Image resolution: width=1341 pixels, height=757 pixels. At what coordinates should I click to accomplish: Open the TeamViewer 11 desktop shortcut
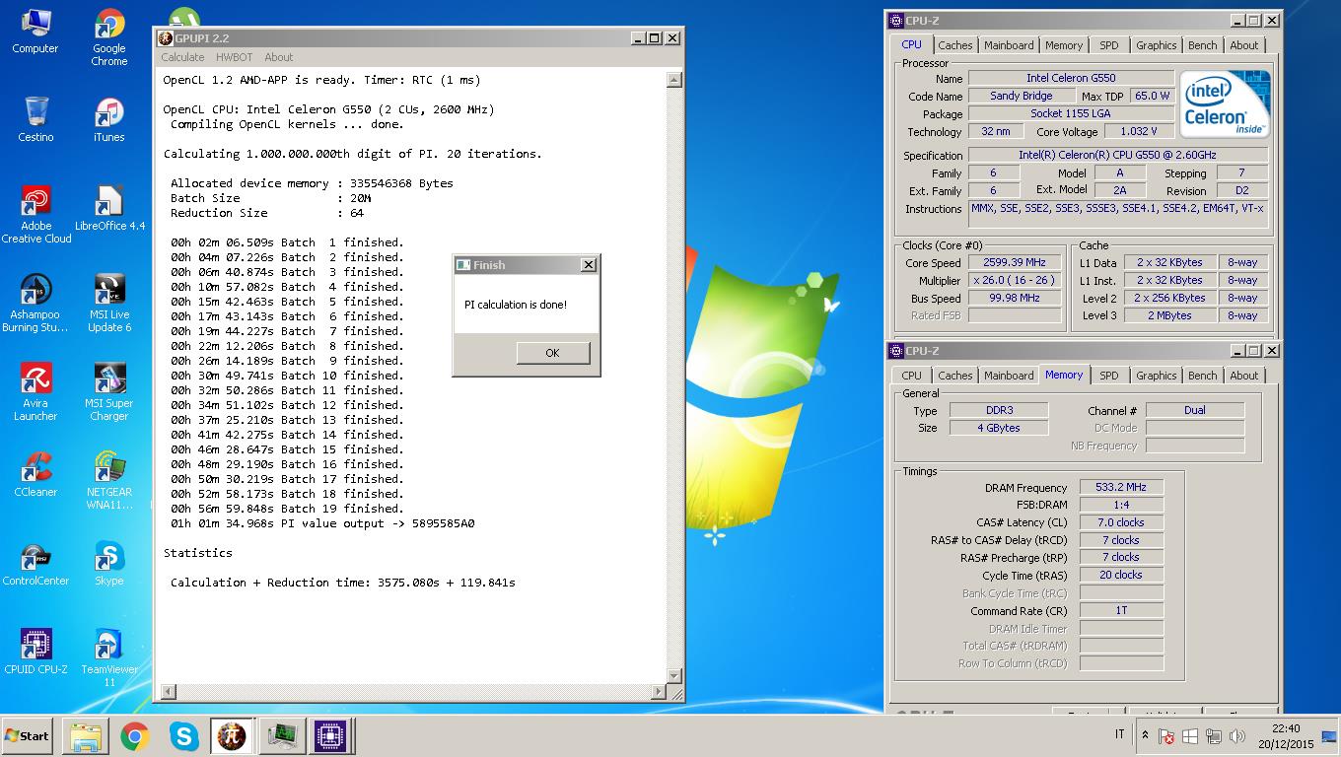(x=109, y=657)
